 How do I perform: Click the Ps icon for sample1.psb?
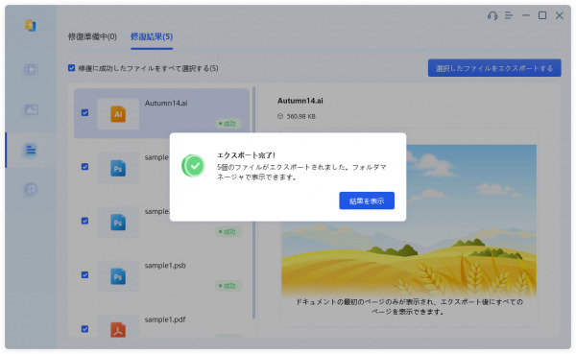point(118,276)
